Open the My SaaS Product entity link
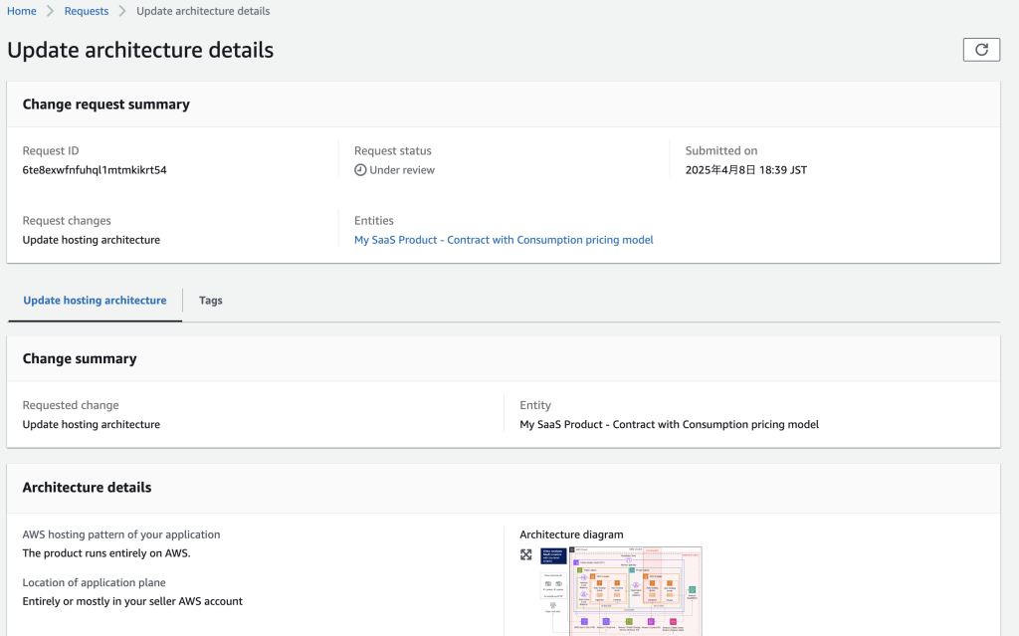The width and height of the screenshot is (1019, 636). (504, 240)
